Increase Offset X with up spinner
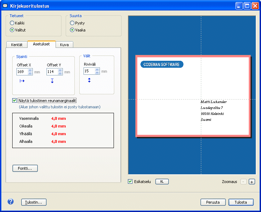 coord(30,70)
